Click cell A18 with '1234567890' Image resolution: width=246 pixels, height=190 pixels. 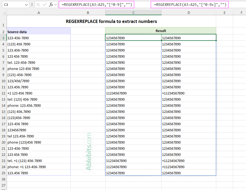(x=39, y=130)
